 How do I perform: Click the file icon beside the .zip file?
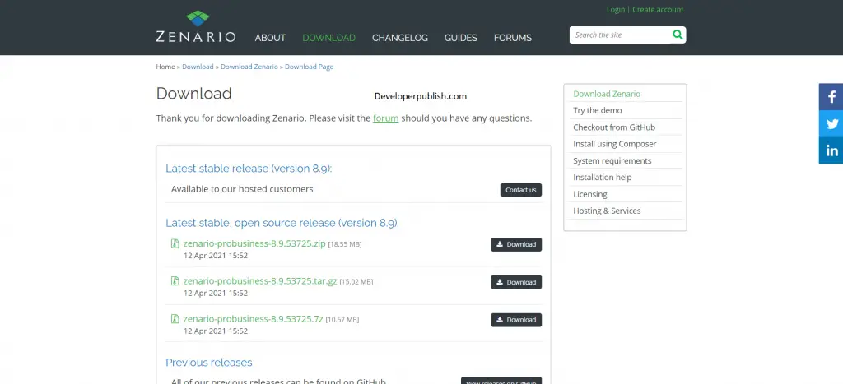(175, 243)
